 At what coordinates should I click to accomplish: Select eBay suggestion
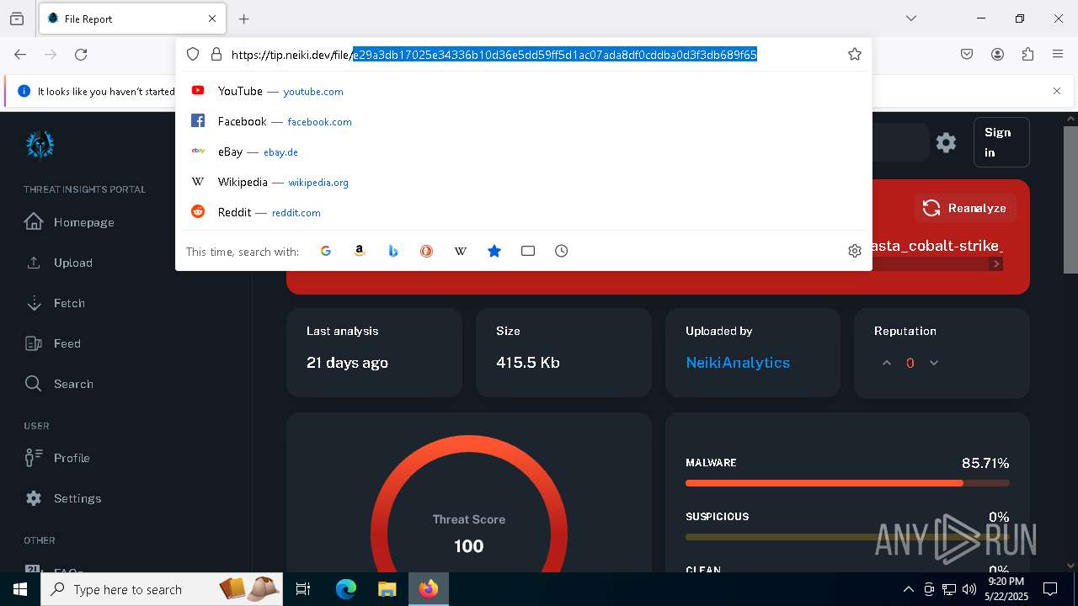pyautogui.click(x=523, y=151)
